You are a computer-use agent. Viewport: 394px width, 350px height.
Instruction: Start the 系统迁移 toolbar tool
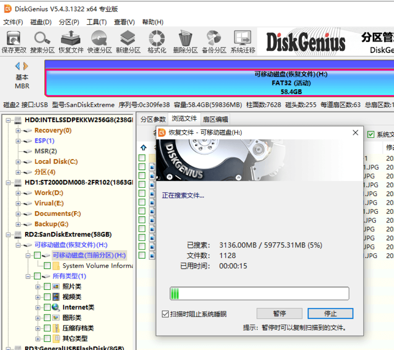(x=243, y=42)
